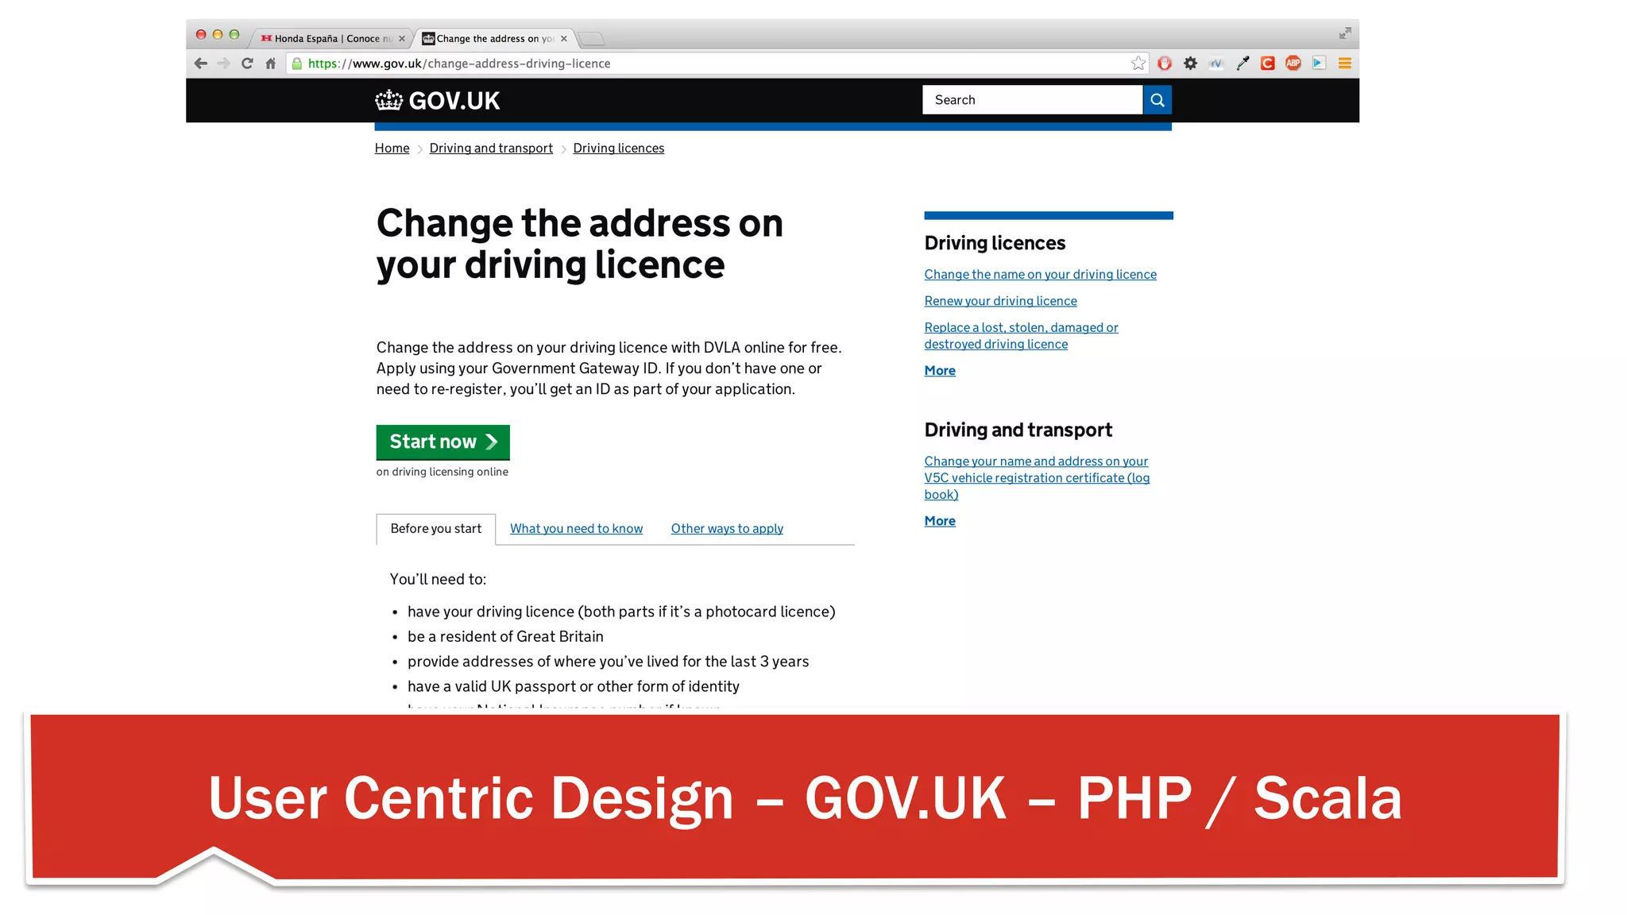Click the green Start now button

[x=443, y=442]
